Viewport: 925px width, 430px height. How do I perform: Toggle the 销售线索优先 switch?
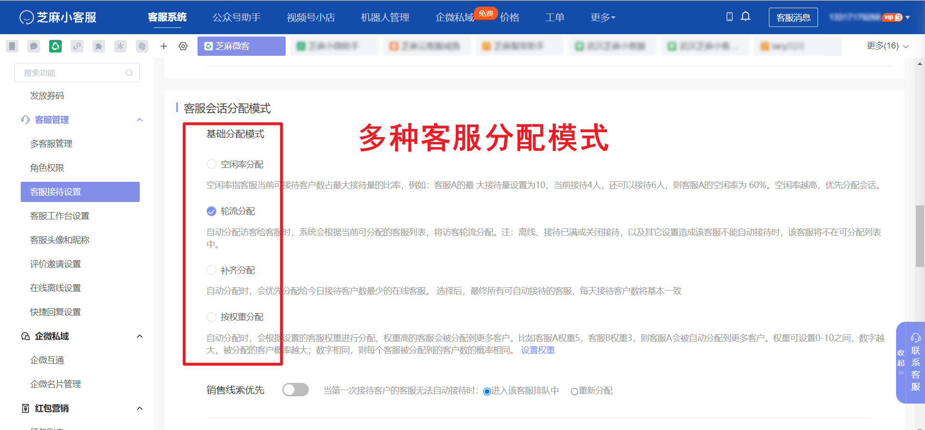click(295, 390)
